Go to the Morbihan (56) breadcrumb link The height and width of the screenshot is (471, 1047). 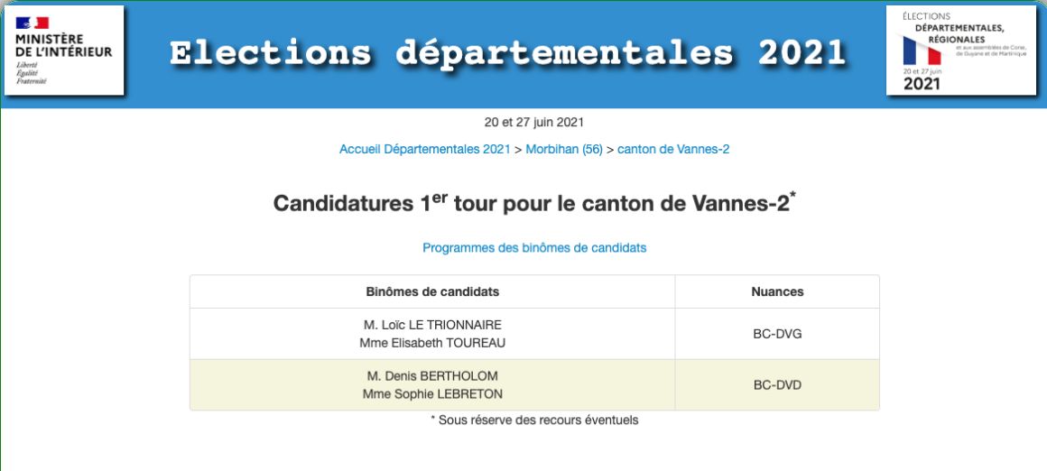tap(564, 149)
